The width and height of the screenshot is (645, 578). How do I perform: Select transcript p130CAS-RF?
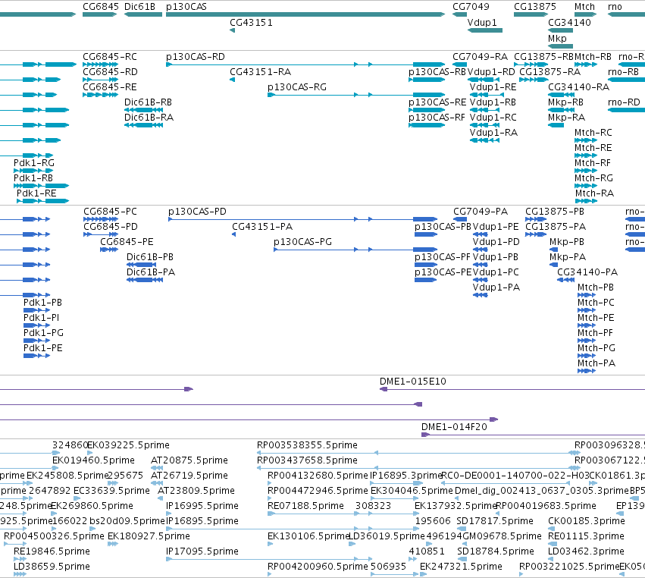coord(427,125)
